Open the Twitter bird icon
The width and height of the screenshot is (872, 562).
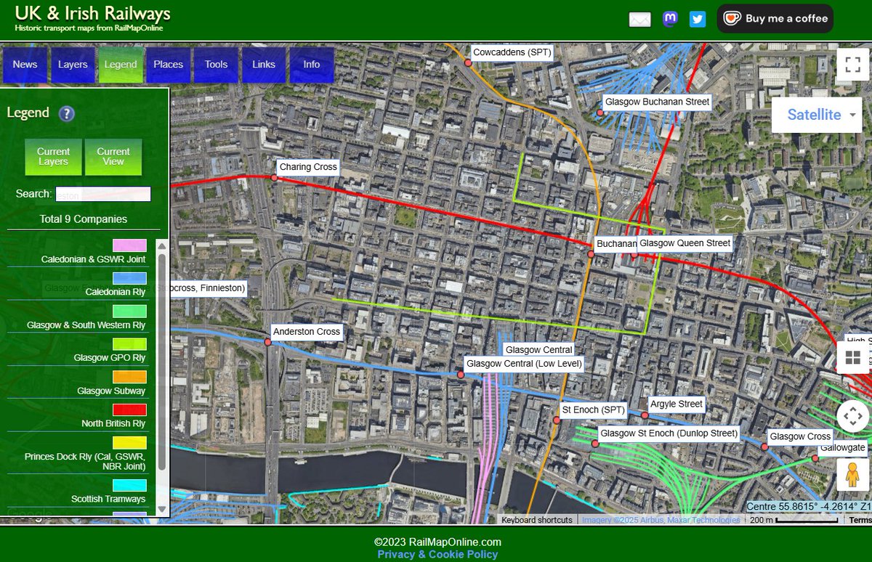tap(697, 19)
